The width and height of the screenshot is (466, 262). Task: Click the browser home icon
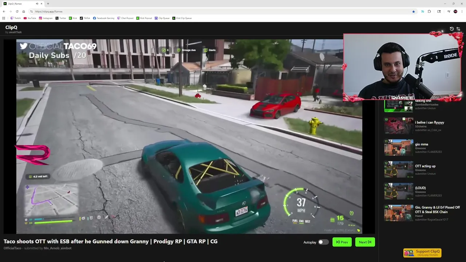coord(24,11)
